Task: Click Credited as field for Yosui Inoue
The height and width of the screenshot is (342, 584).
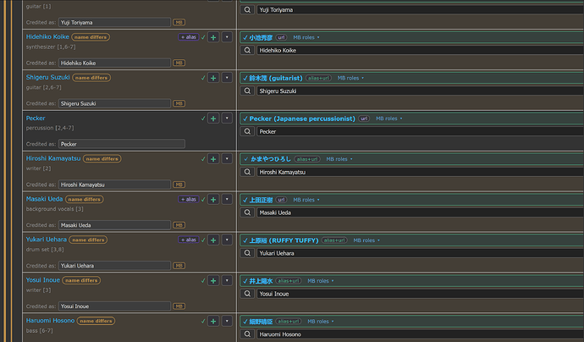Action: 115,306
